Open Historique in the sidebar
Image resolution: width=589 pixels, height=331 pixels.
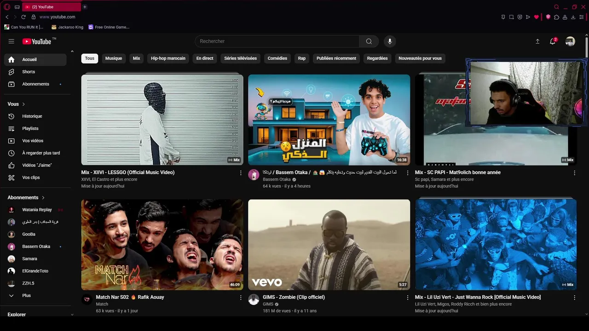(x=35, y=116)
